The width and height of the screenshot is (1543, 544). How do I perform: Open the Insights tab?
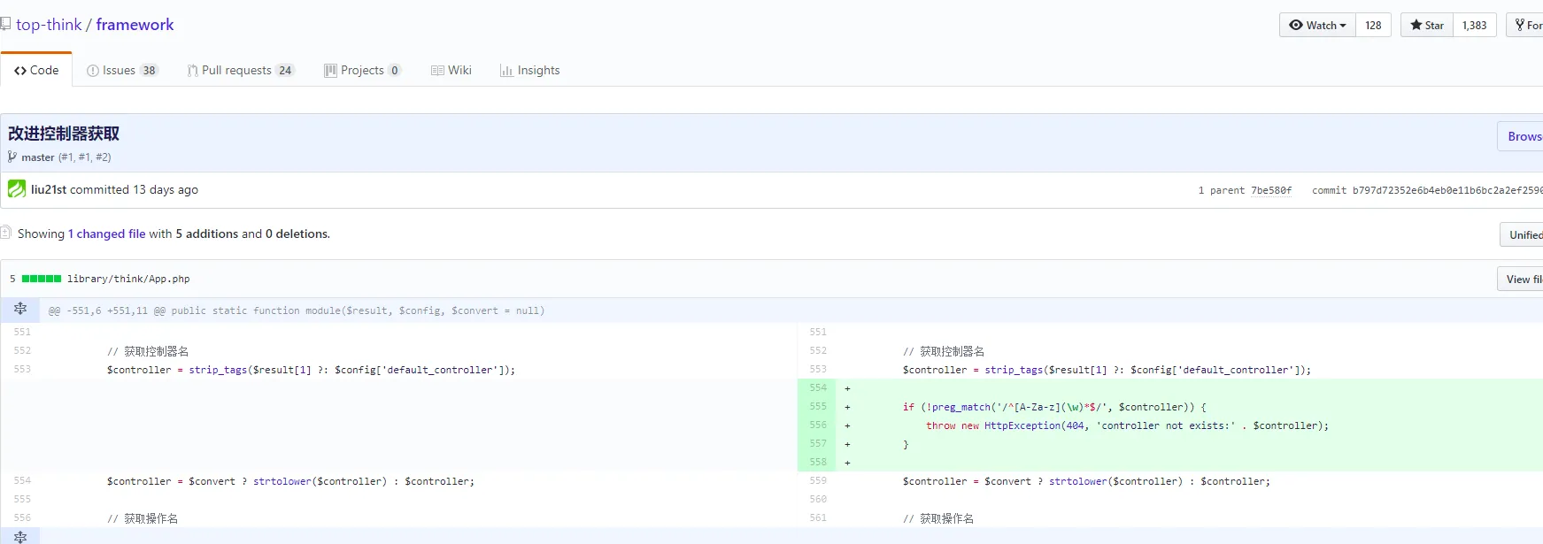pos(530,70)
